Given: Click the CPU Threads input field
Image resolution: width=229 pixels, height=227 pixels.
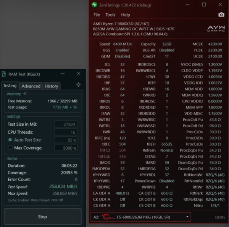Looking at the screenshot, I should [66, 132].
